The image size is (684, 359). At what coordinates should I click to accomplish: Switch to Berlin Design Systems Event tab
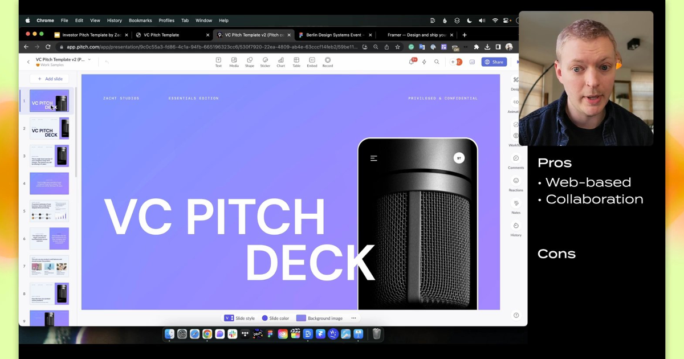coord(333,35)
